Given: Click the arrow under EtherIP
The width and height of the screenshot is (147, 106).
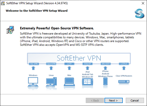Looking at the screenshot, I should [x=87, y=68].
